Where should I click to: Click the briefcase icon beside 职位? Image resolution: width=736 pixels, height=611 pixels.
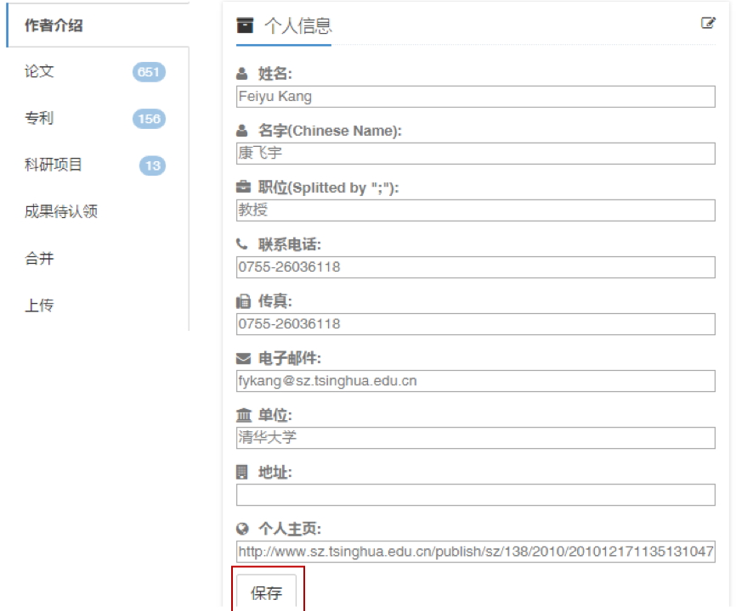pos(243,188)
